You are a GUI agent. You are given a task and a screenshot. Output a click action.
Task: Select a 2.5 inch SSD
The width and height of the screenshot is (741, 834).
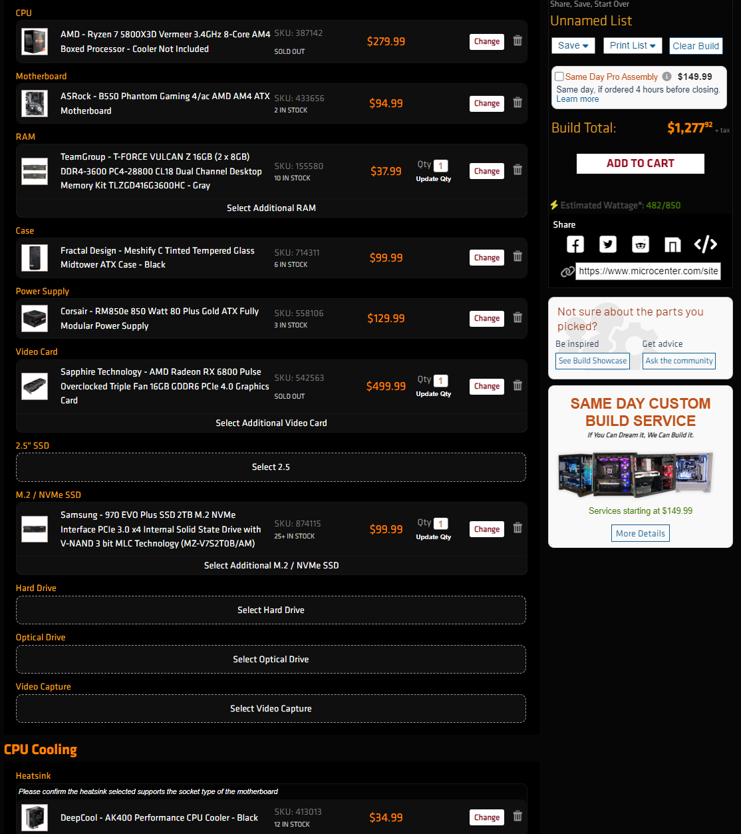[x=271, y=467]
